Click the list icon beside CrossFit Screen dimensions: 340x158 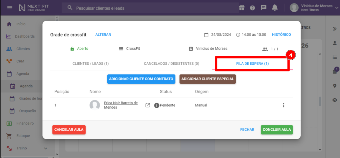[121, 49]
